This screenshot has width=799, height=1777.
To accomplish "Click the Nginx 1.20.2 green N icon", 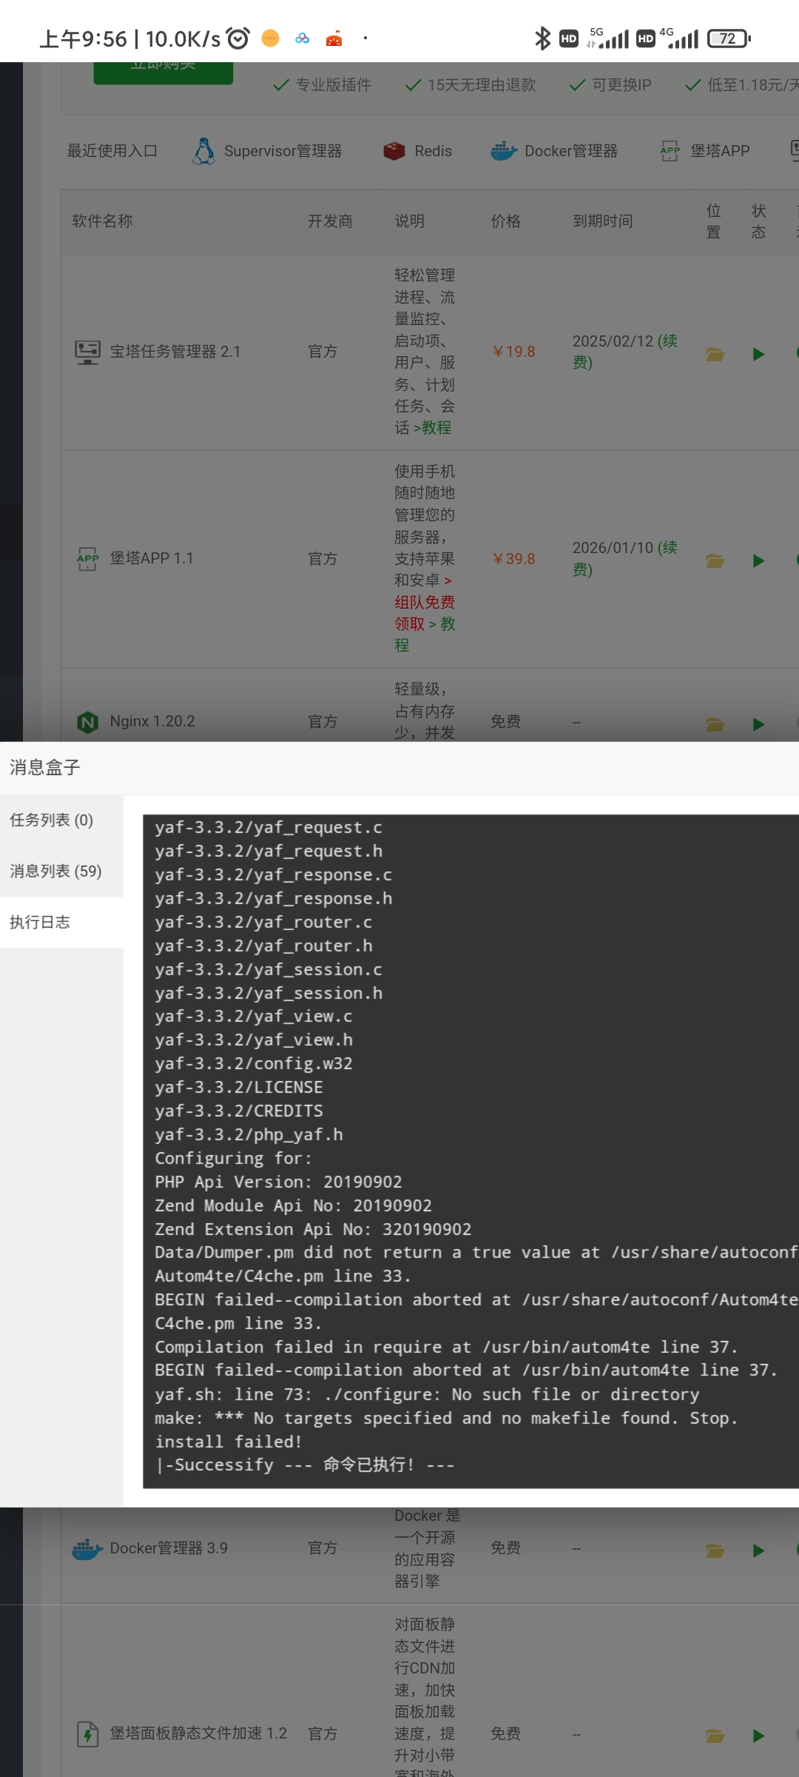I will click(87, 722).
